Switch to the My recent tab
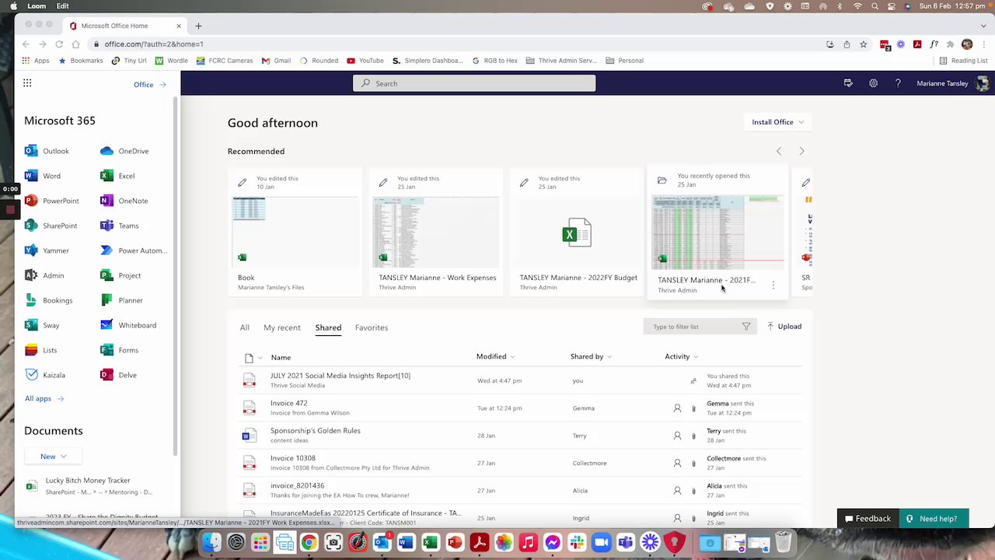Screen dimensions: 995x560 (x=282, y=327)
